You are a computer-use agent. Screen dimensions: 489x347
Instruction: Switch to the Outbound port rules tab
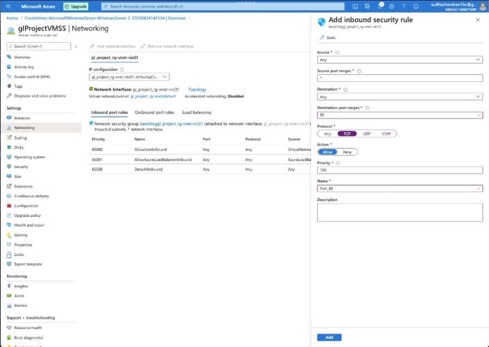click(154, 112)
